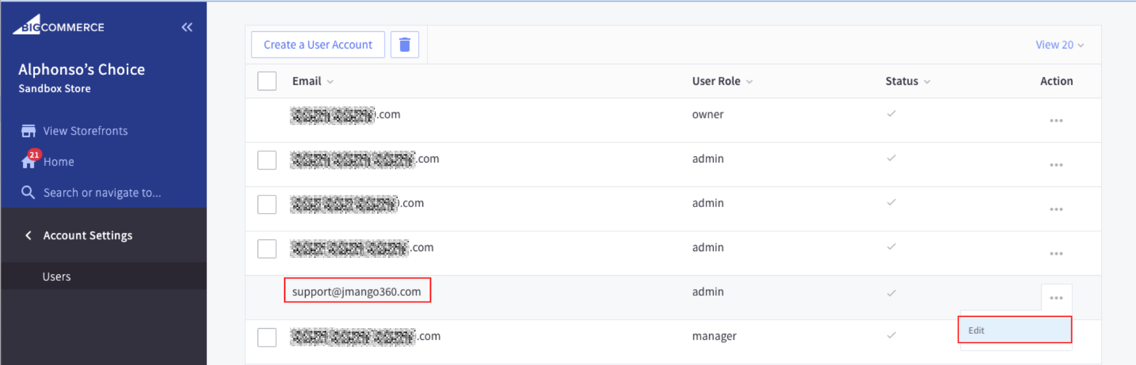This screenshot has width=1136, height=365.
Task: Choose Edit from the action menu
Action: (1014, 330)
